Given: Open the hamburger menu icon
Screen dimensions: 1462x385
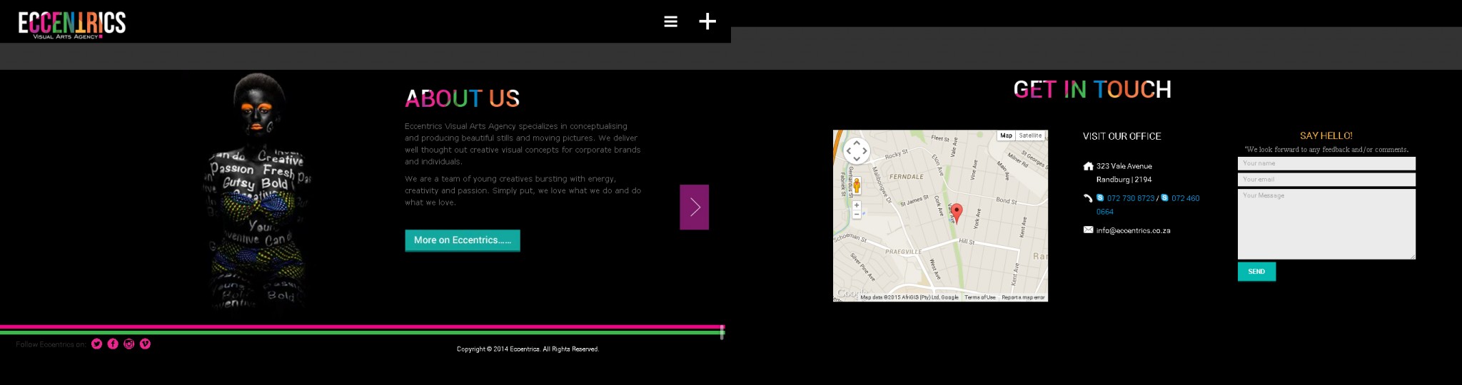Looking at the screenshot, I should coord(670,22).
